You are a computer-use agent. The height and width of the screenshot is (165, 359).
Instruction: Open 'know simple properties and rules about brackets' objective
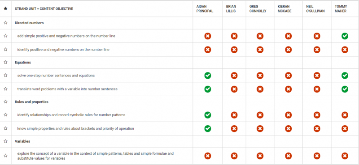point(75,128)
